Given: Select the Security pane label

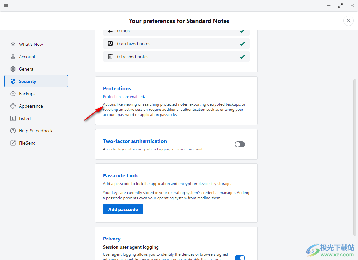Looking at the screenshot, I should tap(27, 81).
